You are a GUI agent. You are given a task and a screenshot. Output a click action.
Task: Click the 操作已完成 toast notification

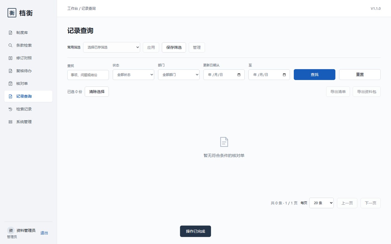coord(195,231)
